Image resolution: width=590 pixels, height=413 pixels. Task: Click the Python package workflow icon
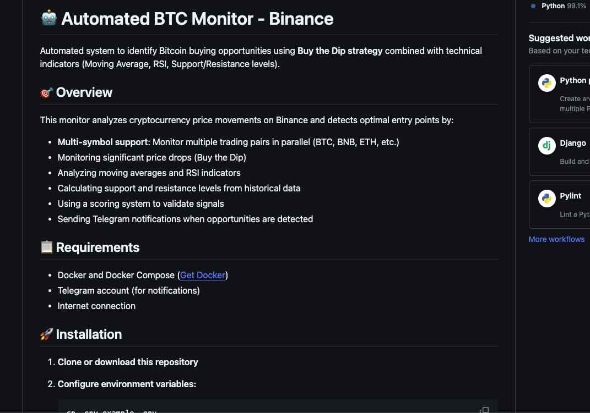coord(546,82)
